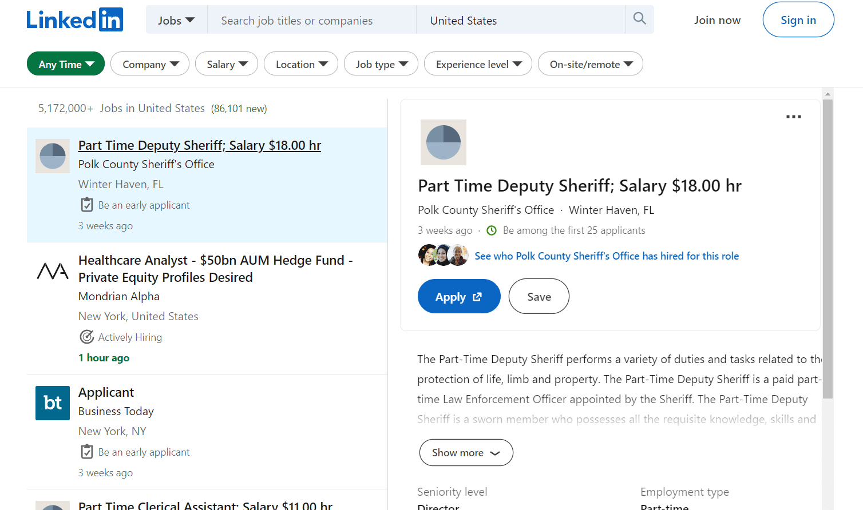Click the Apply button

click(x=459, y=296)
